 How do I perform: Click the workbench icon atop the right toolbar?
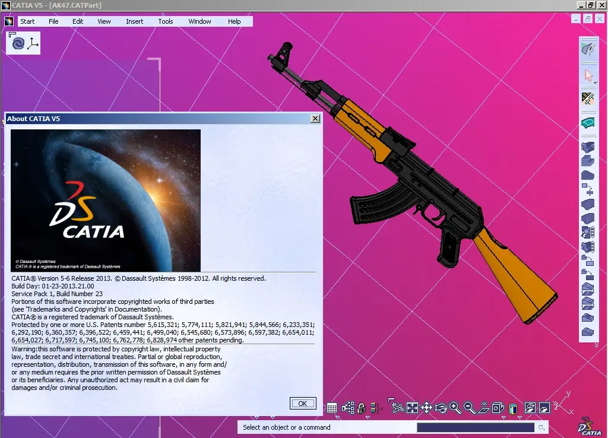(x=588, y=49)
